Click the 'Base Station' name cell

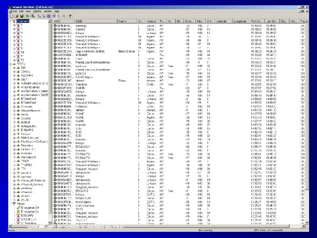coord(126,52)
